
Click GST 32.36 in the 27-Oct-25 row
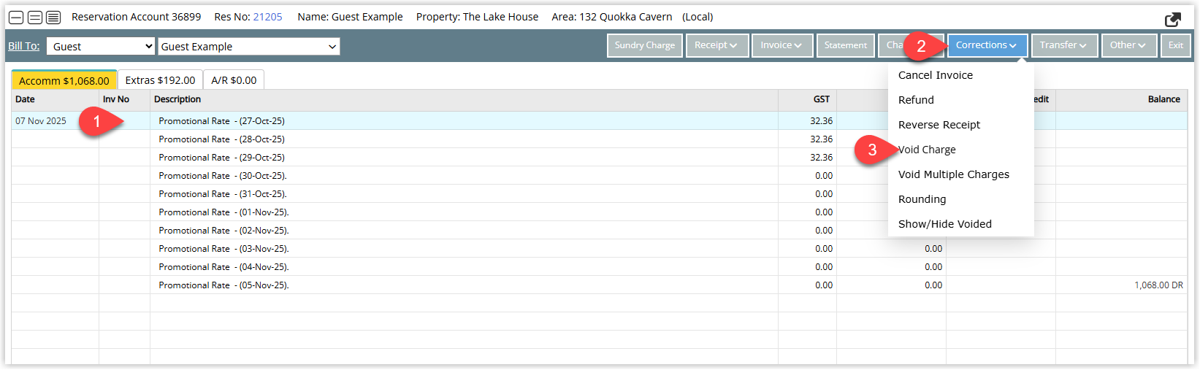tap(821, 121)
